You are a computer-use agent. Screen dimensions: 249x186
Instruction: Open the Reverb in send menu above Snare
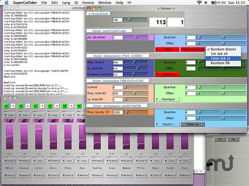tap(112, 161)
